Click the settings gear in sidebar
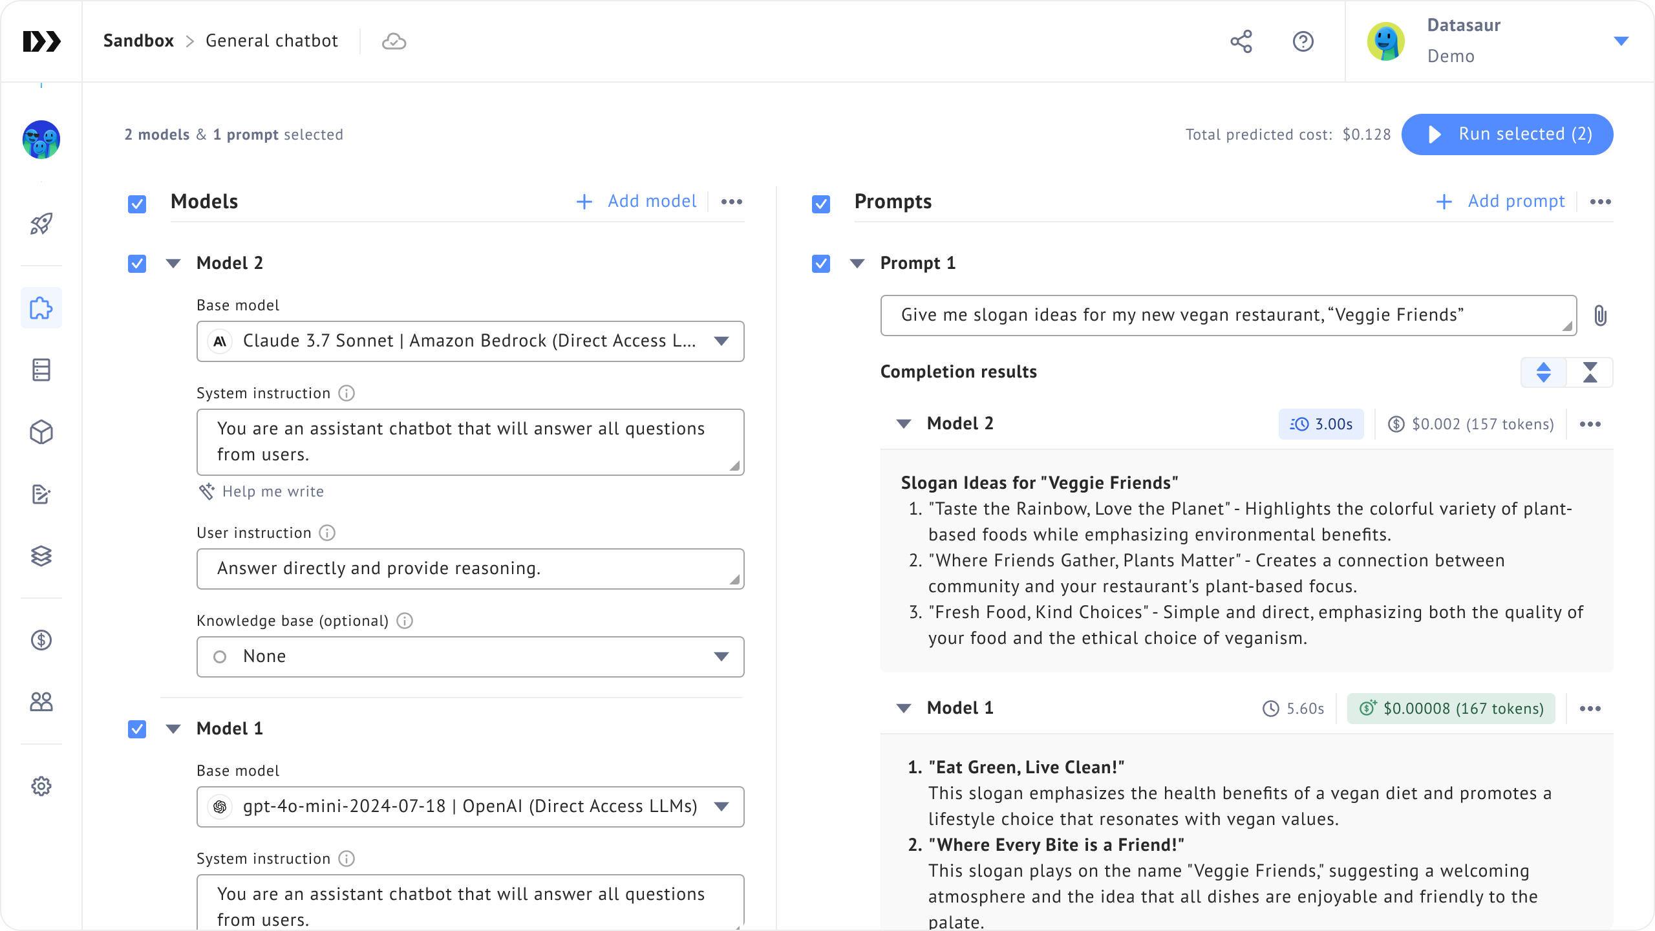Image resolution: width=1655 pixels, height=931 pixels. point(41,786)
